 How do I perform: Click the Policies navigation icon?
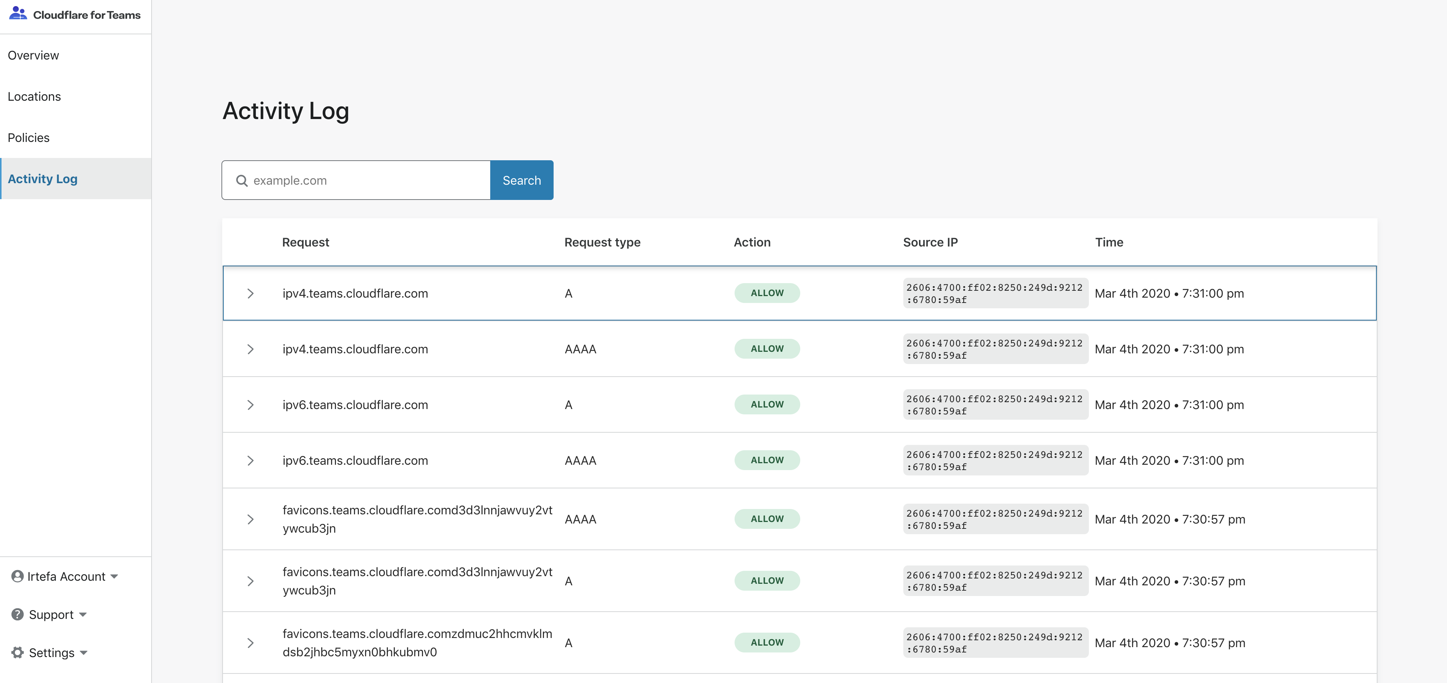point(29,137)
